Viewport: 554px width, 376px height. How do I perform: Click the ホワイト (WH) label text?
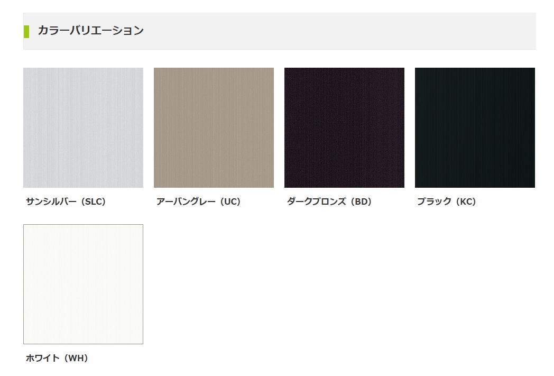click(x=57, y=359)
